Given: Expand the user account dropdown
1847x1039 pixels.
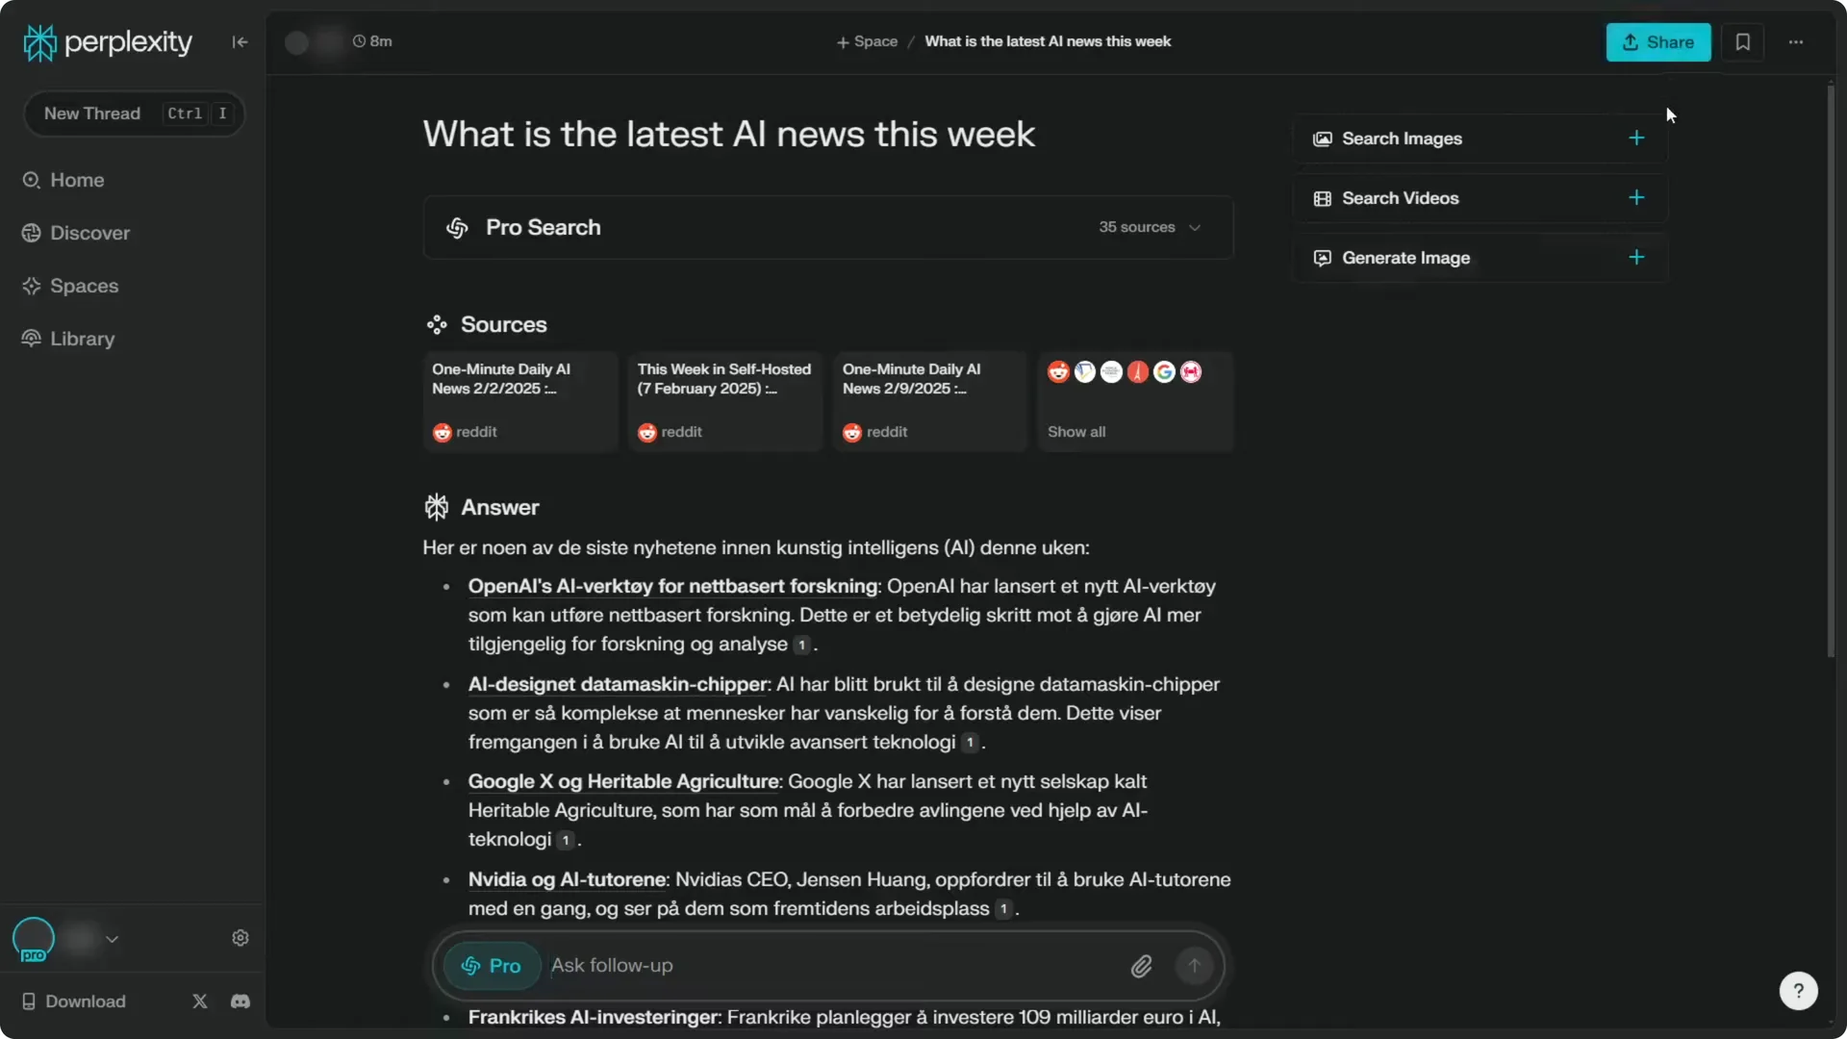Looking at the screenshot, I should pyautogui.click(x=112, y=939).
